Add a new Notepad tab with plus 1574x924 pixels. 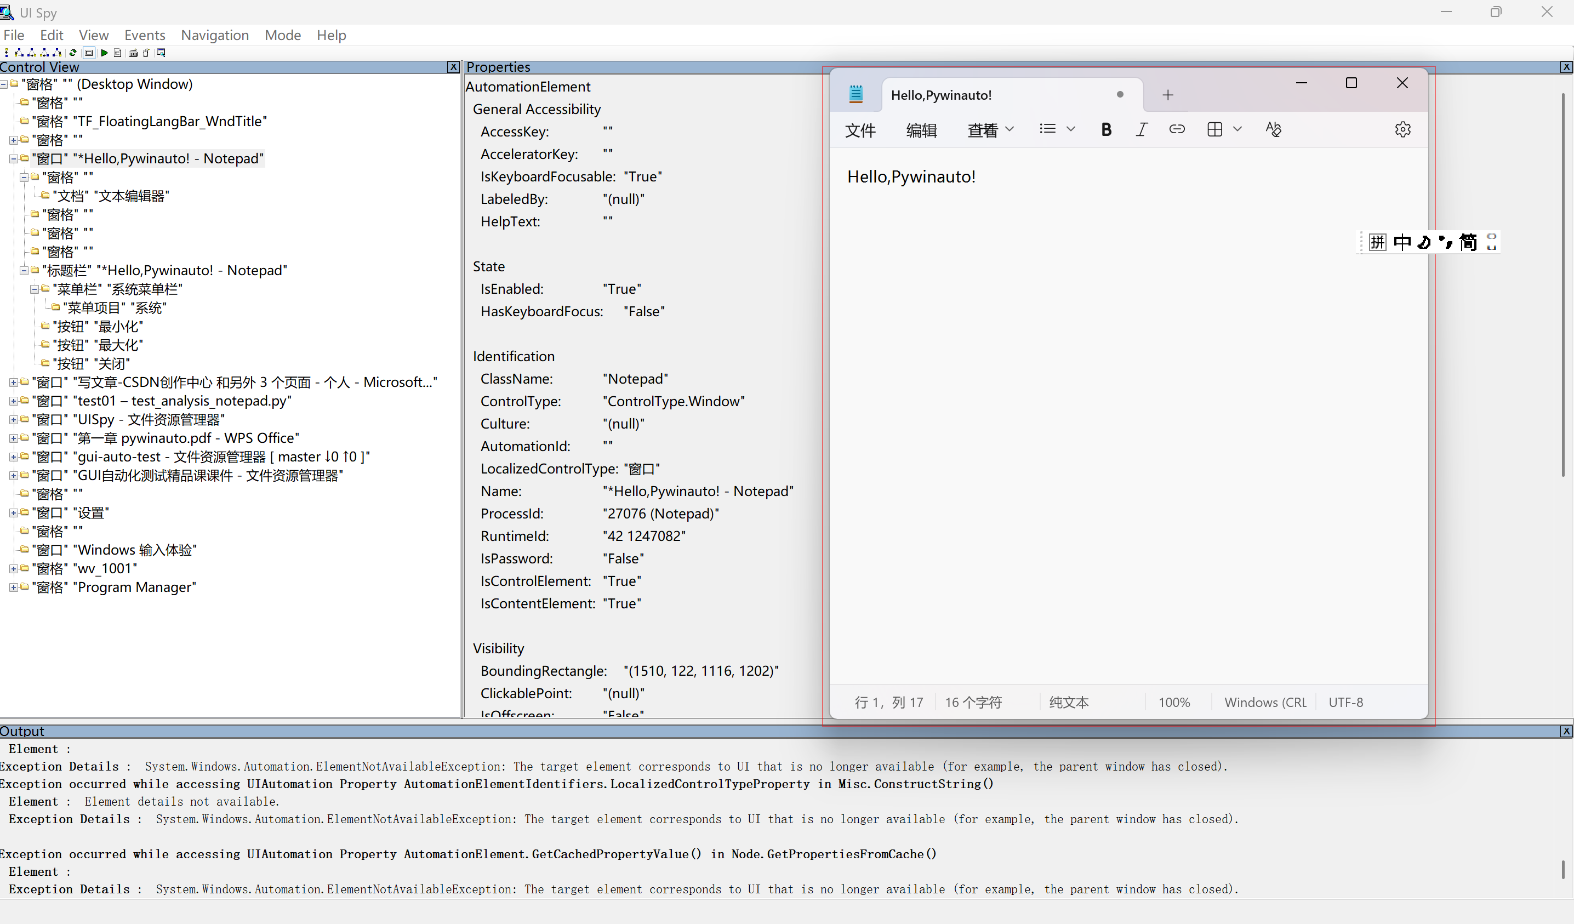[1167, 95]
